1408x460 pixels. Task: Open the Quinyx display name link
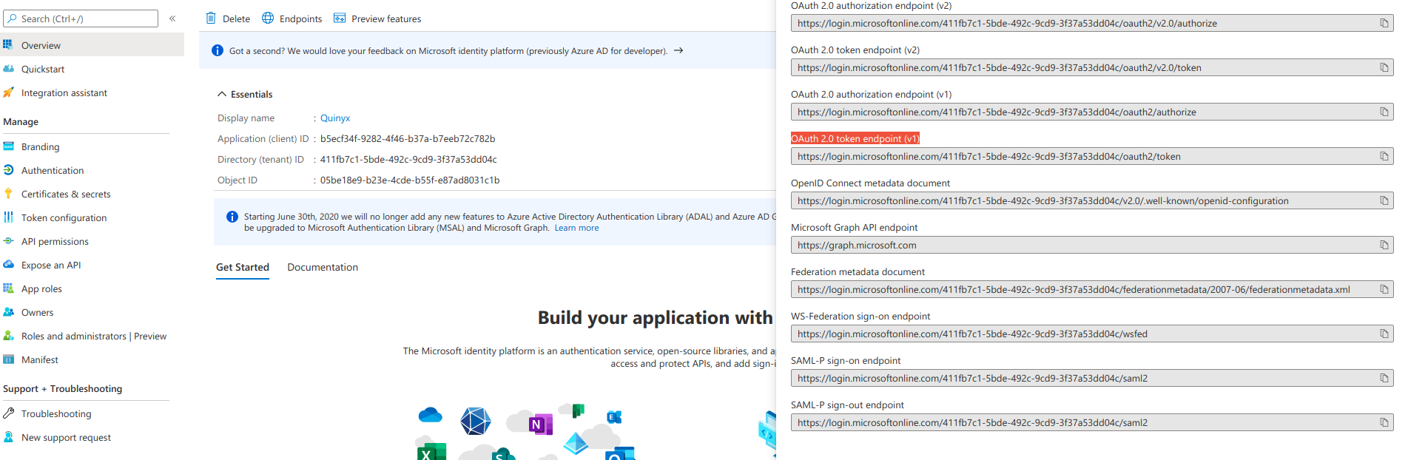[335, 118]
